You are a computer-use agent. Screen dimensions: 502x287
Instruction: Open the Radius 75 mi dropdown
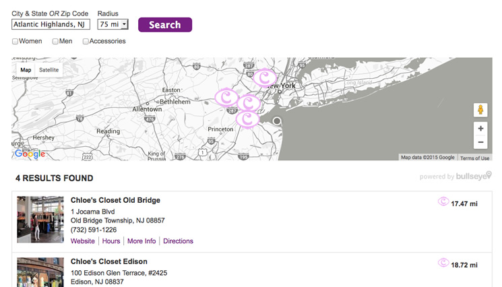coord(113,24)
